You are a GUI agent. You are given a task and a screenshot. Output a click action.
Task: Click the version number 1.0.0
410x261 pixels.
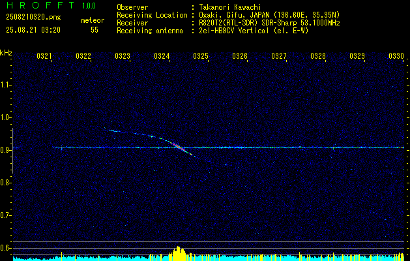tap(89, 6)
